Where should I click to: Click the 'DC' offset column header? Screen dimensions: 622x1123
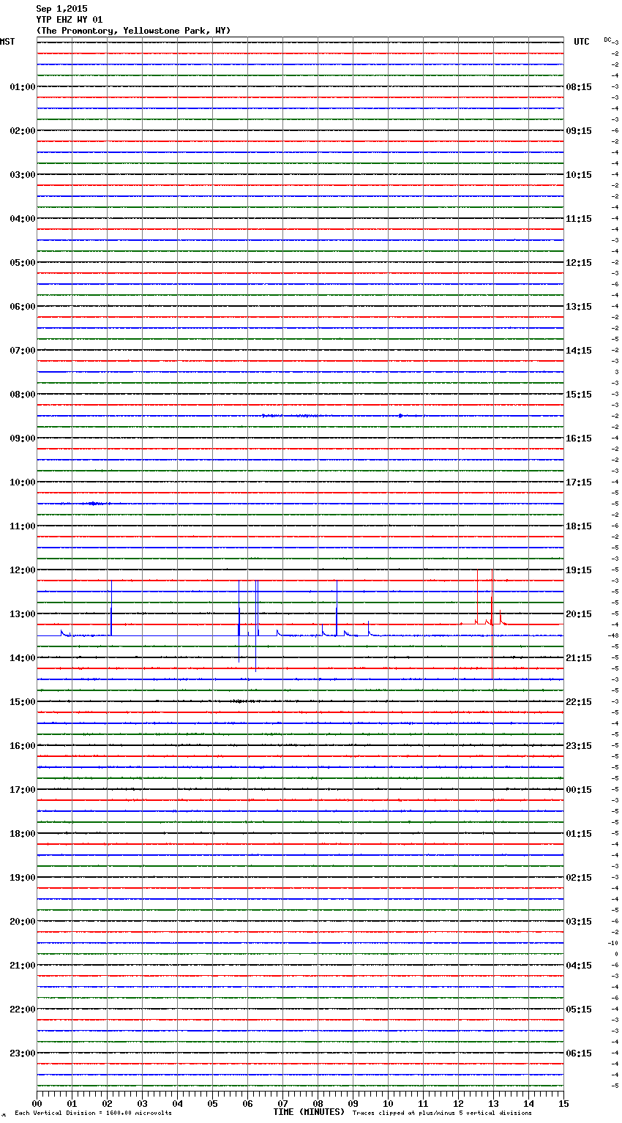(x=607, y=40)
